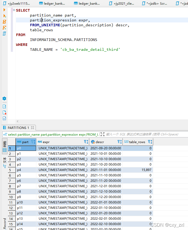The image size is (188, 230).
Task: Place cursor on FROM_UNIXTIME in editor
Action: point(45,25)
